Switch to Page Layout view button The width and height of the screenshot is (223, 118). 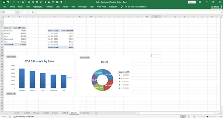(189, 117)
